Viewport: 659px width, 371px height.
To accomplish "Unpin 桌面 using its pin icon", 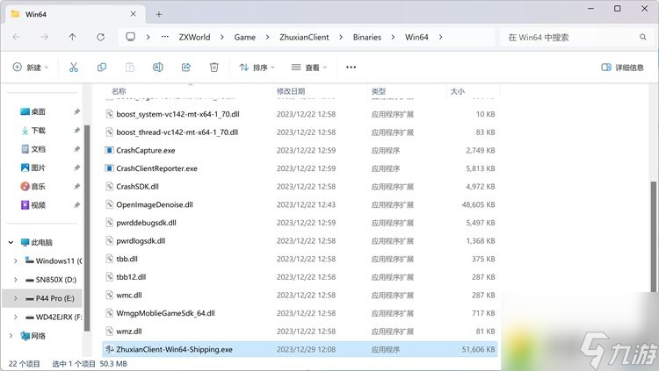I will click(x=76, y=111).
